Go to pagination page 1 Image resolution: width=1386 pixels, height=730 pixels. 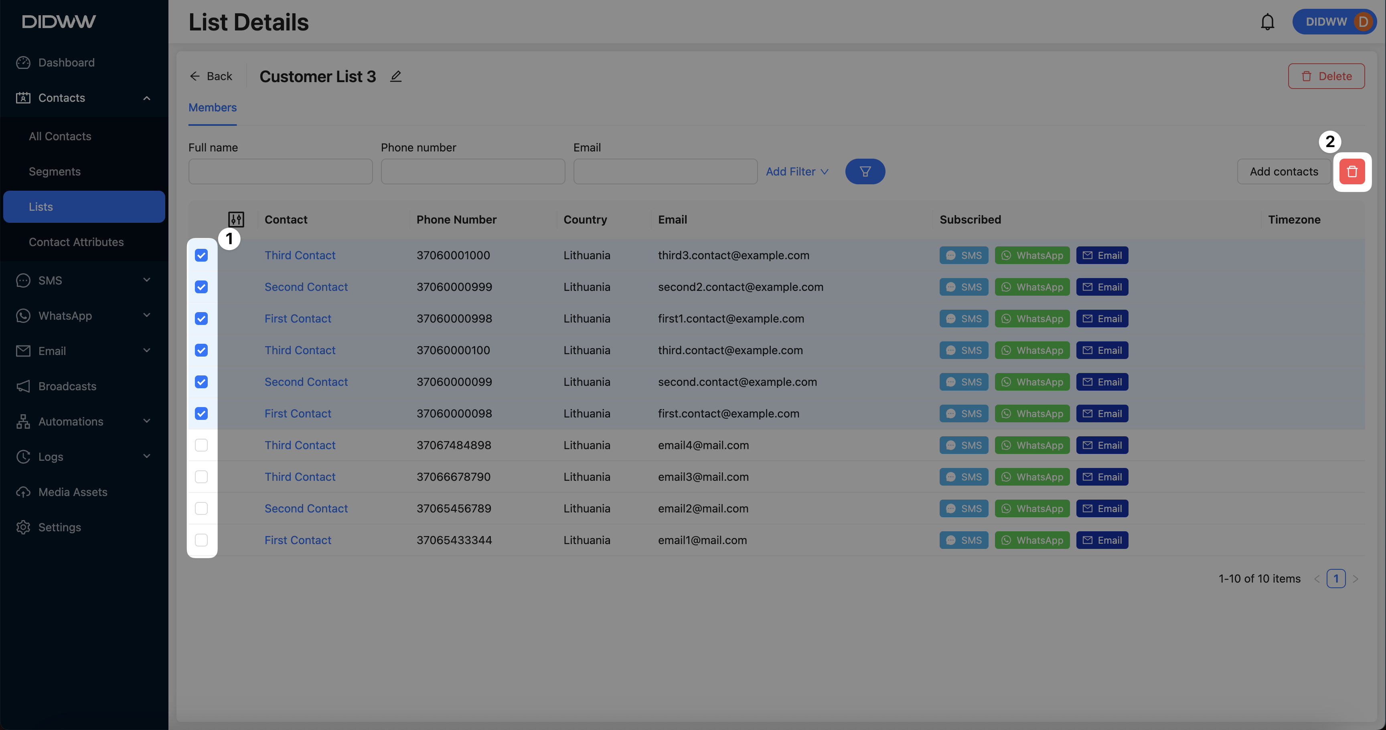(x=1336, y=579)
